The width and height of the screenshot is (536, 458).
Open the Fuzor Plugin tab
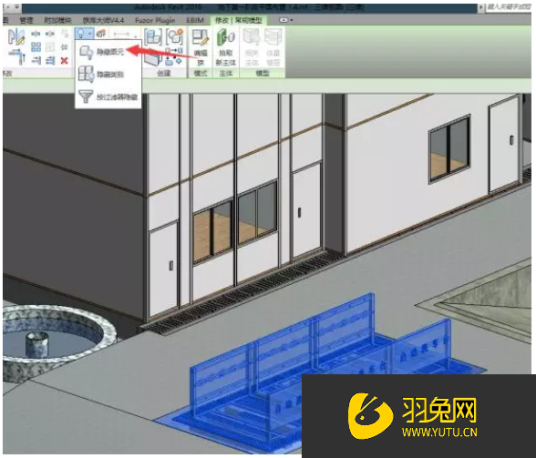155,21
